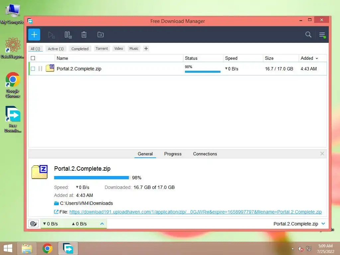Collapse details with the bottom-right chevron
The image size is (340, 255).
(x=323, y=223)
